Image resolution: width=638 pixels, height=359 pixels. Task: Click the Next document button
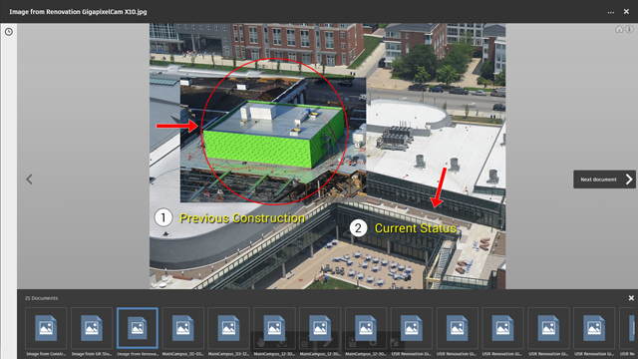click(604, 179)
